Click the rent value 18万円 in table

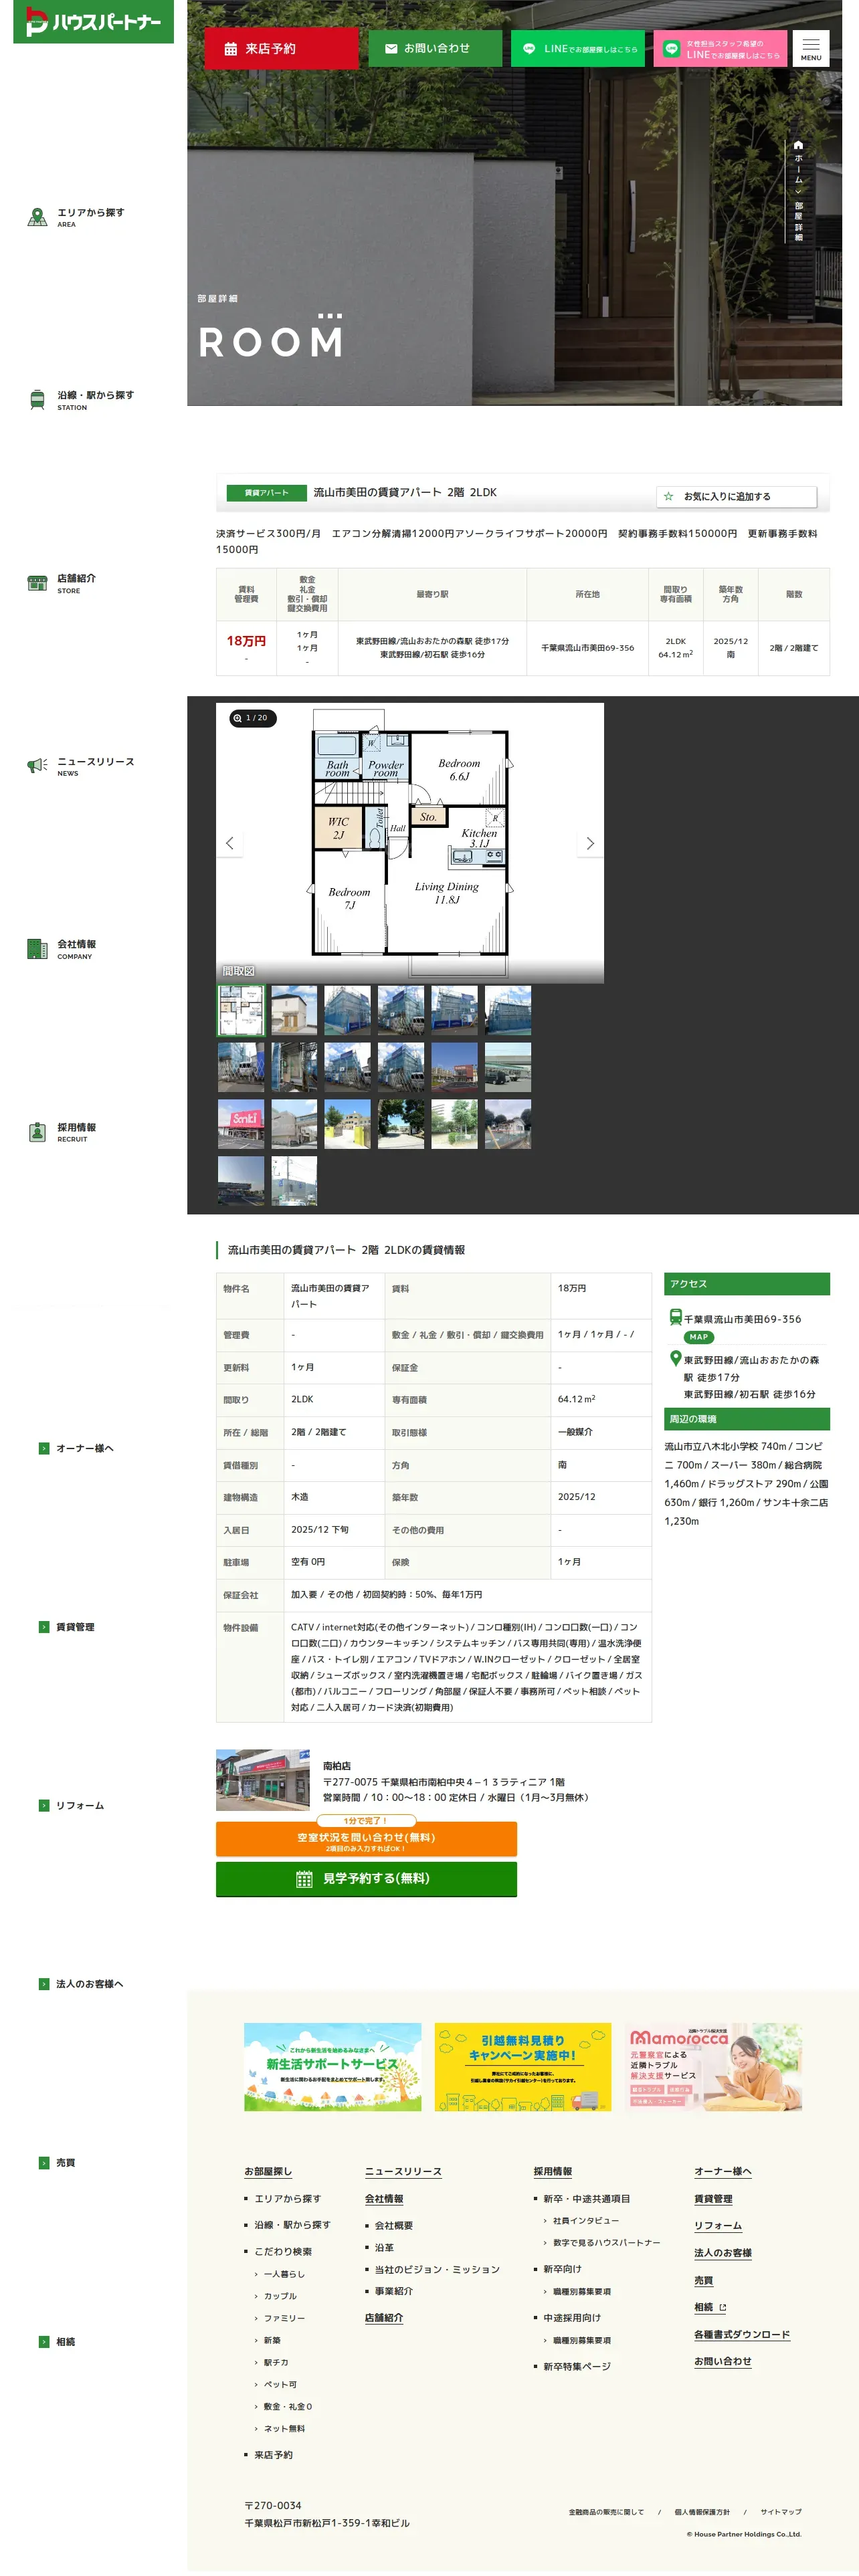point(246,641)
